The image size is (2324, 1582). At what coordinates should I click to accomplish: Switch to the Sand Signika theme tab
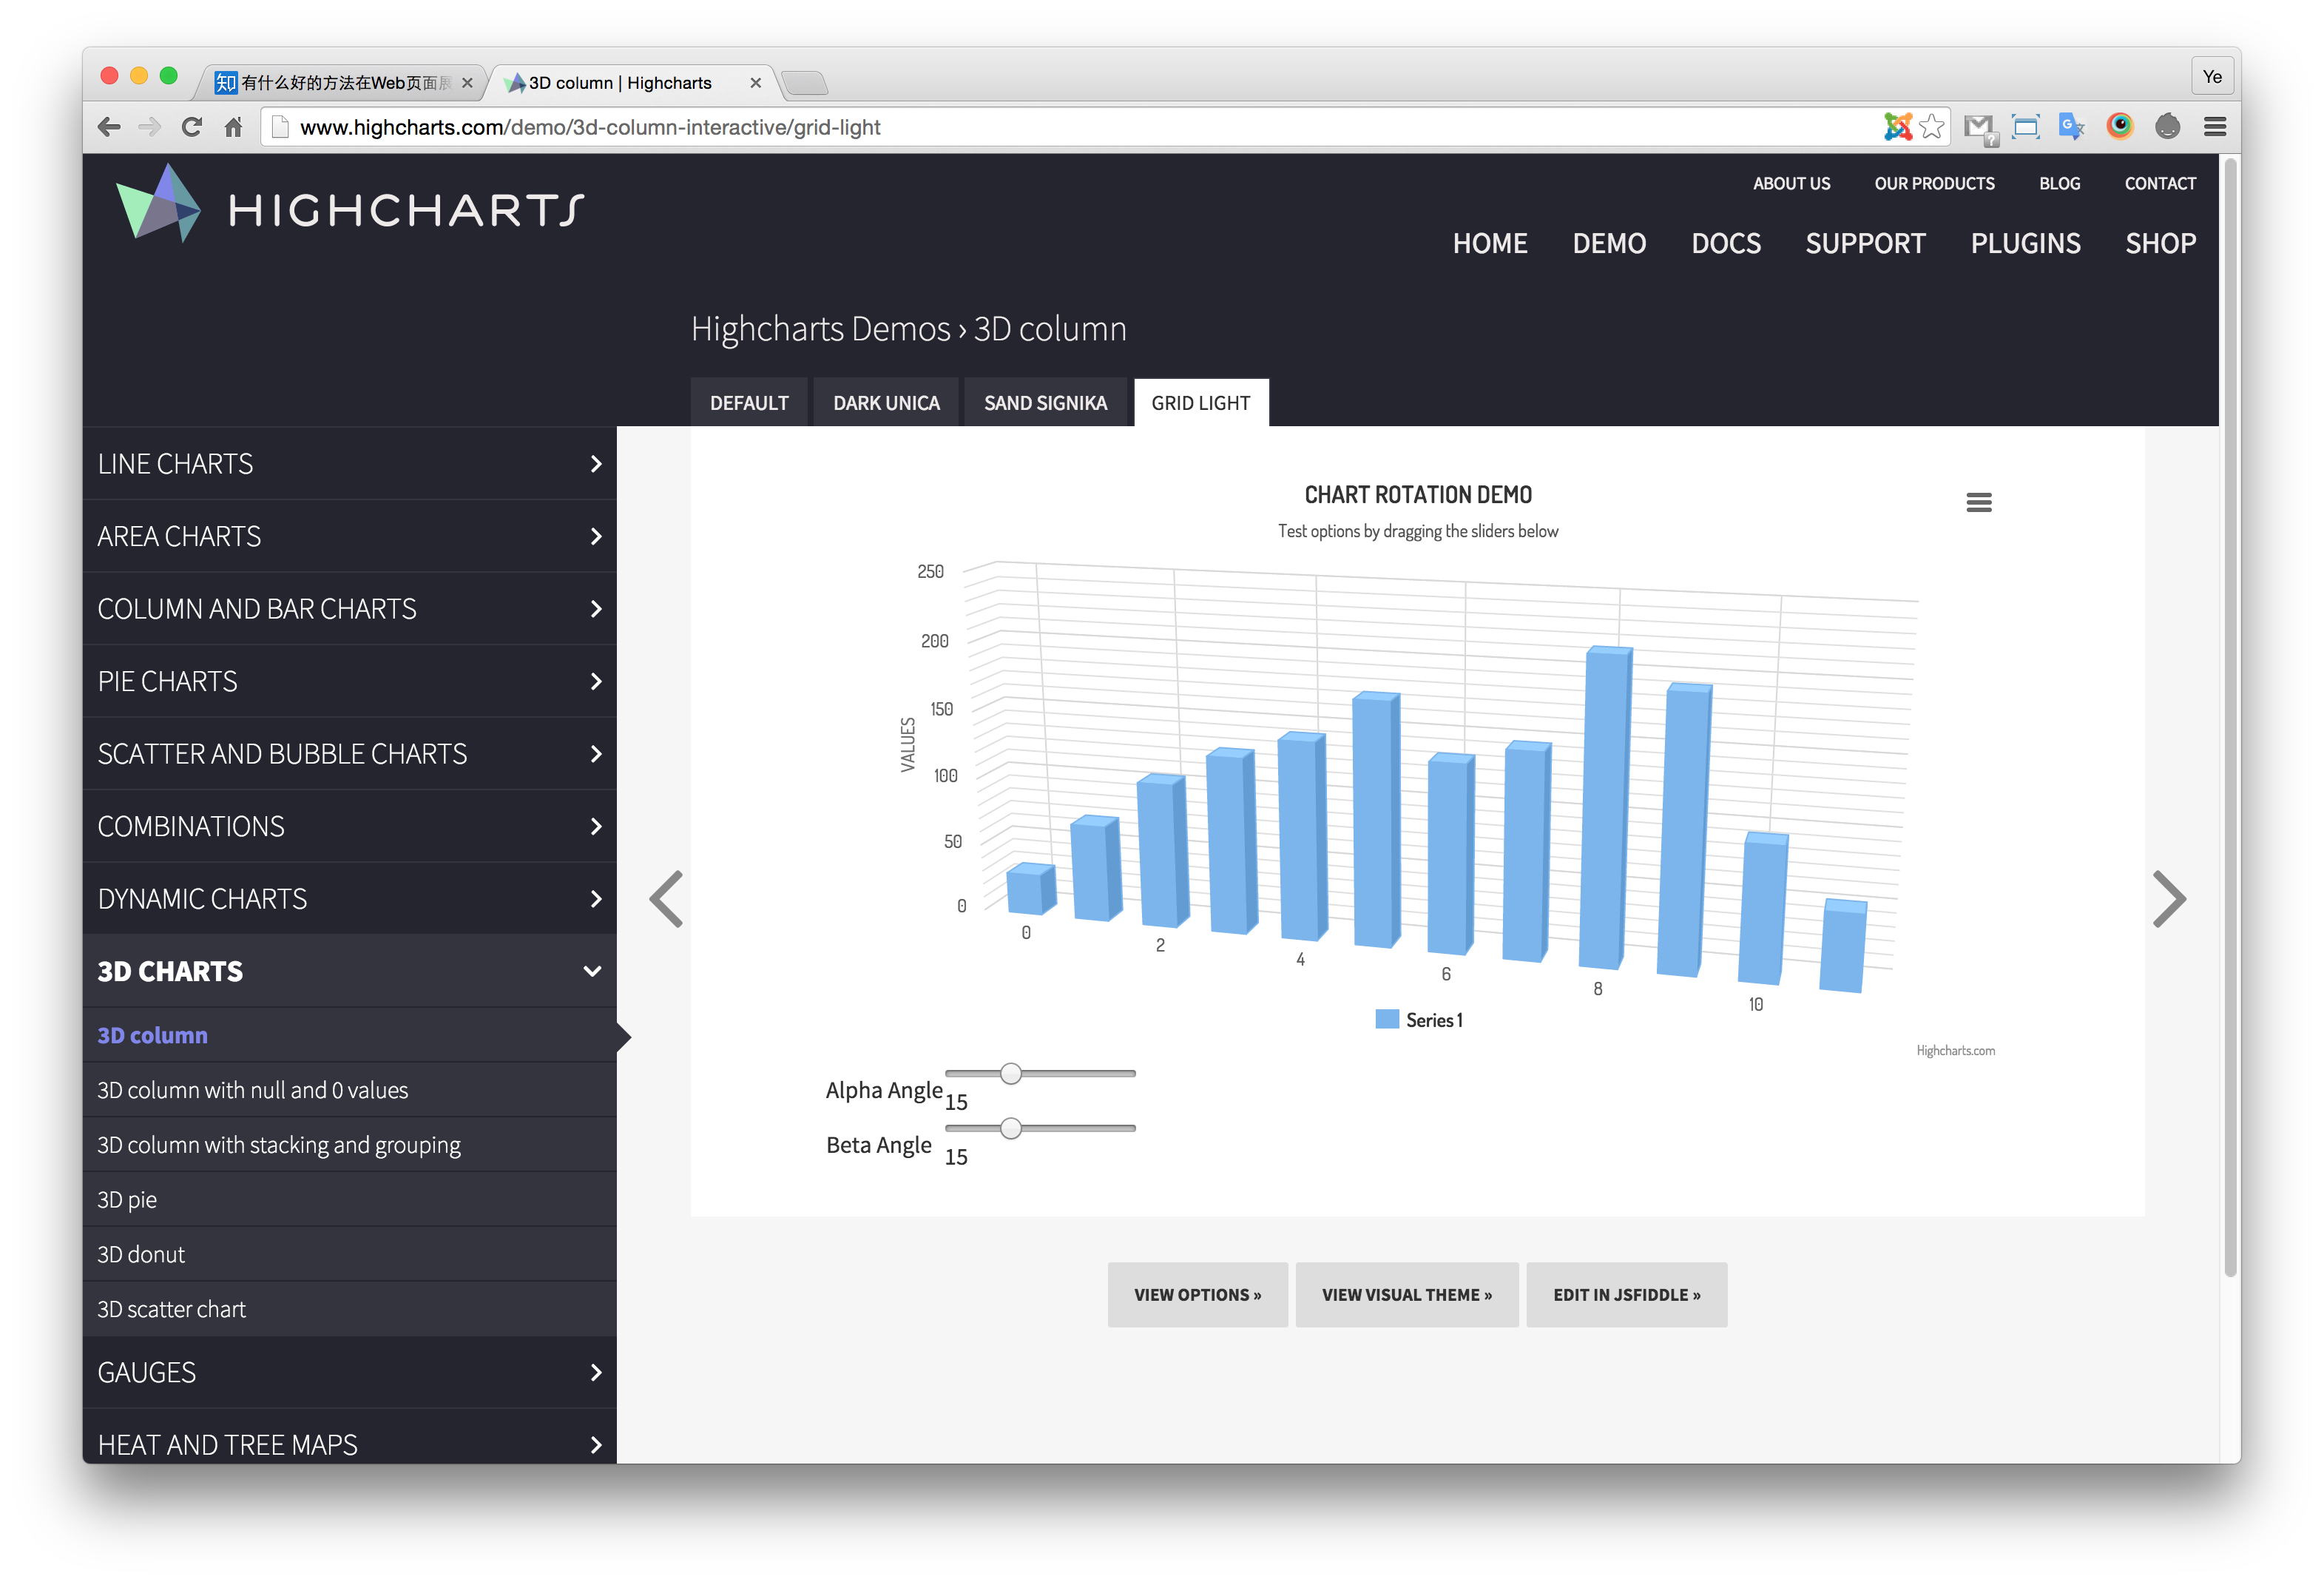click(x=1045, y=403)
